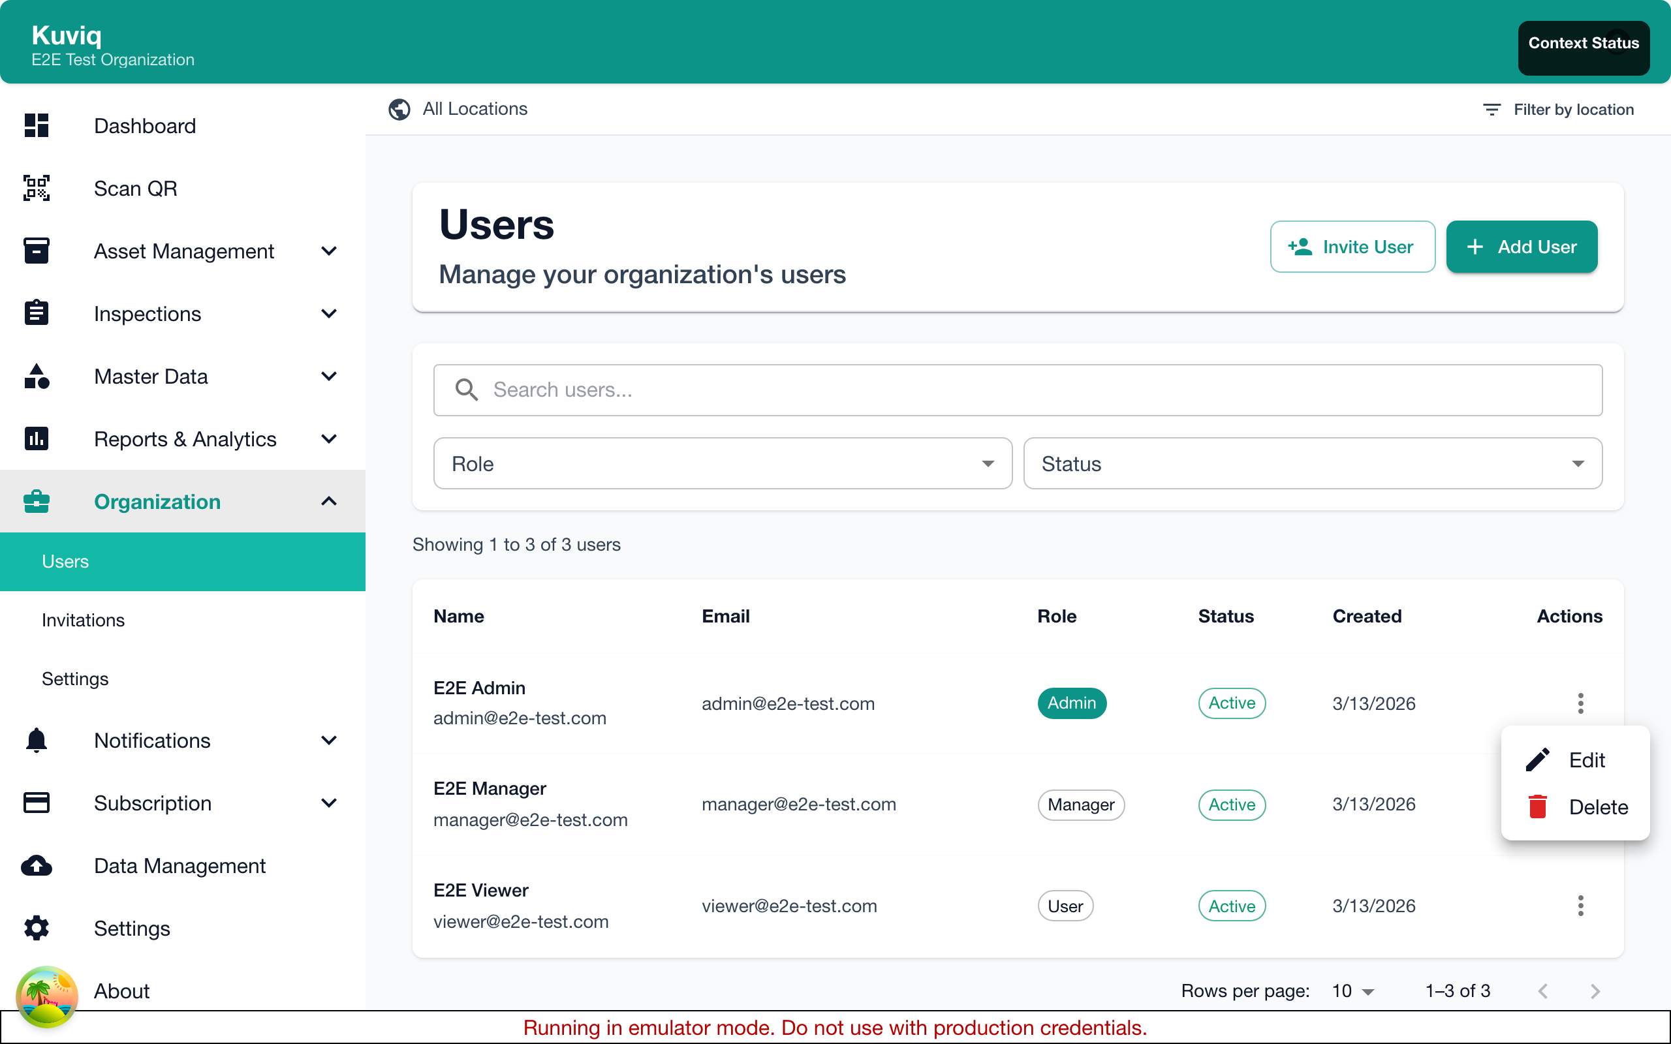Screen dimensions: 1671x1044
Task: Click the palm tree avatar image
Action: [x=47, y=996]
